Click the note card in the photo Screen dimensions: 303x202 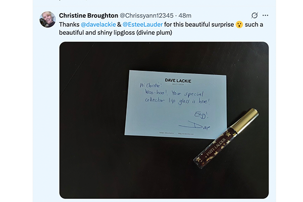point(151,116)
